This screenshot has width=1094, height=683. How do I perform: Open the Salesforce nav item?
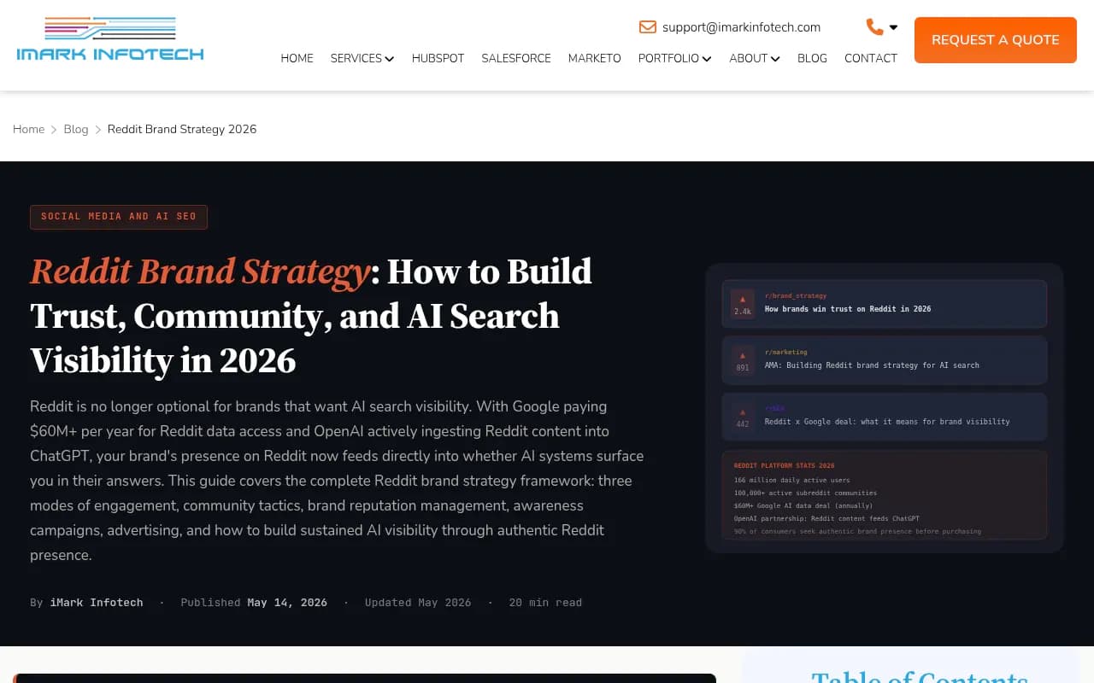tap(516, 58)
